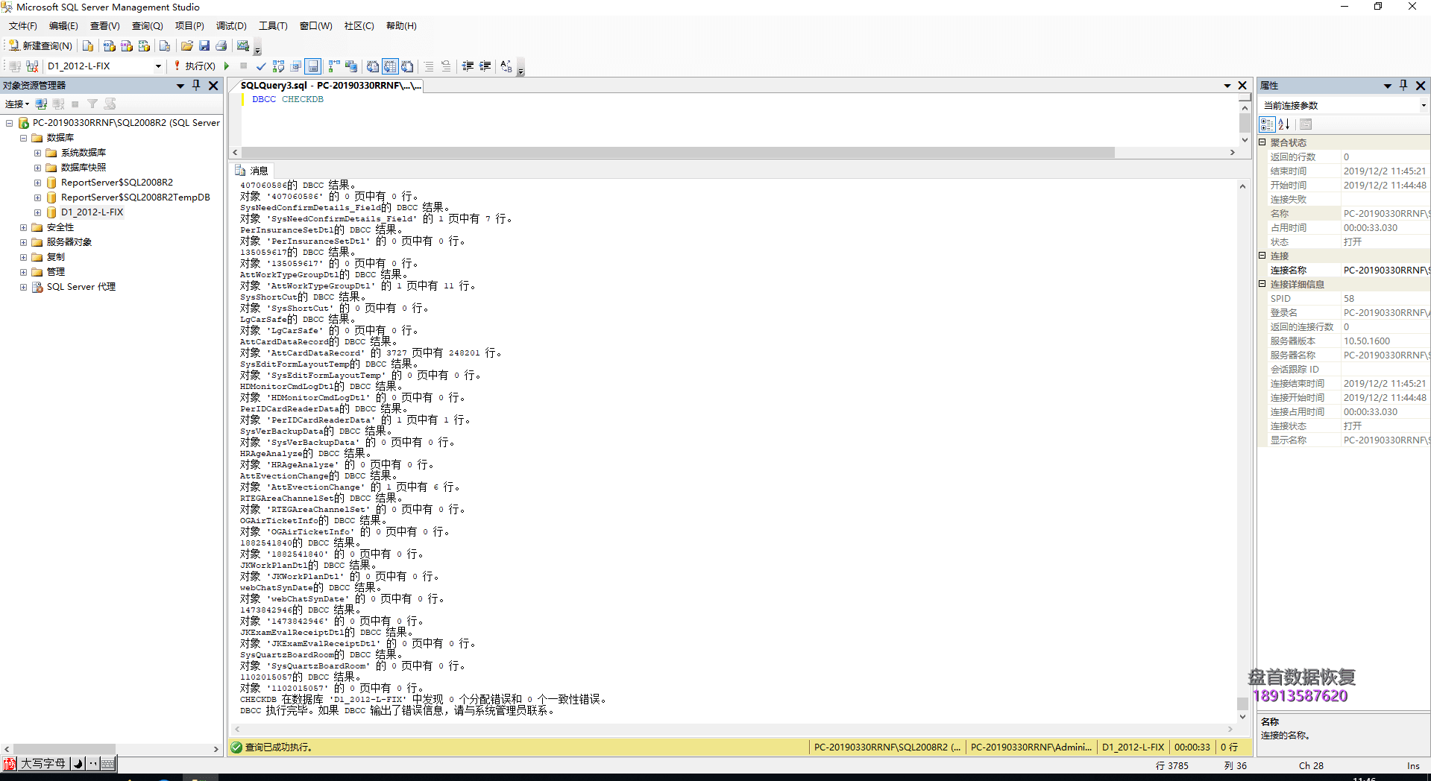Toggle Include Client Statistics
1431x781 pixels.
click(x=351, y=66)
